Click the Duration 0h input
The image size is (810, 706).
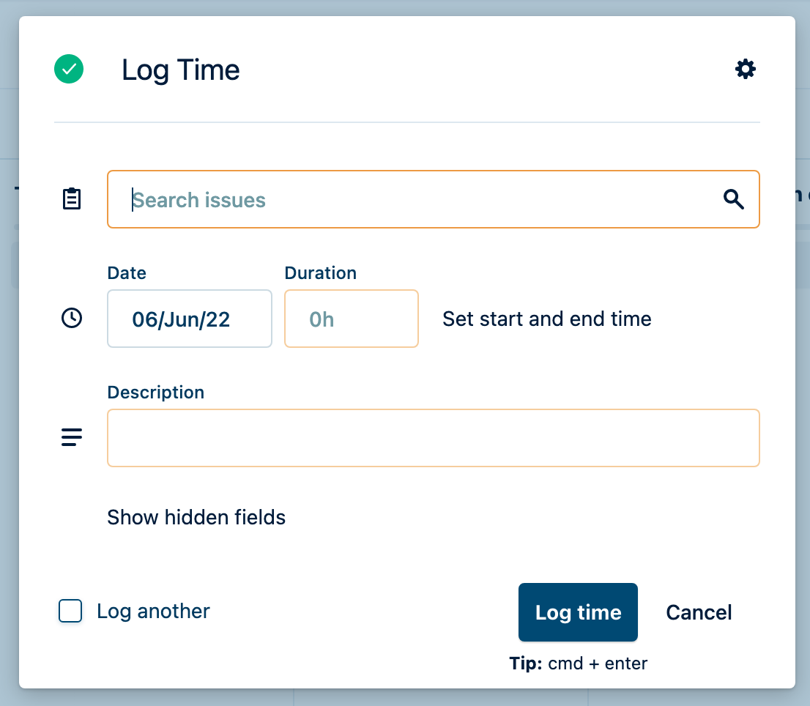pyautogui.click(x=352, y=319)
